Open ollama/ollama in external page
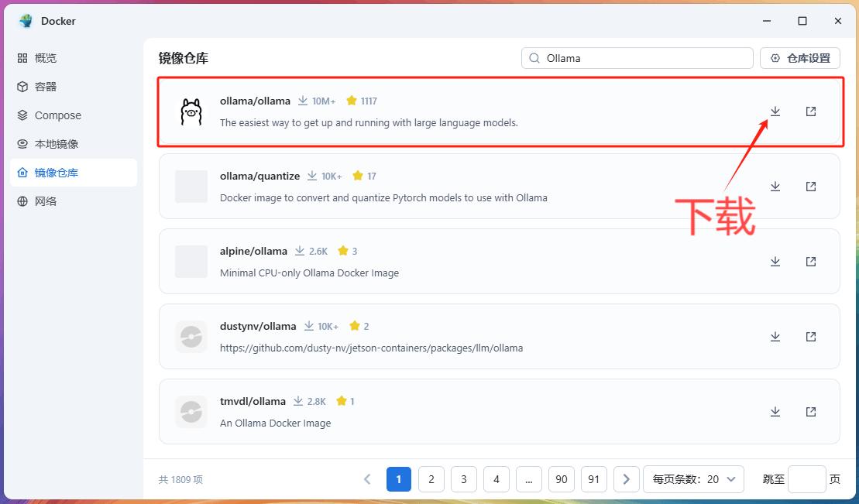 click(x=810, y=111)
